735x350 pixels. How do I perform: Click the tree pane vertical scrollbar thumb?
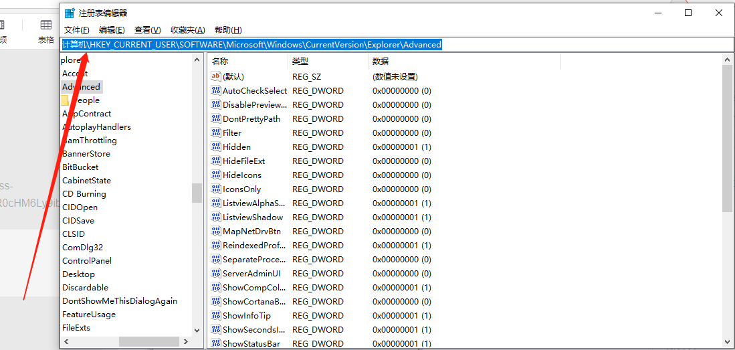[197, 193]
